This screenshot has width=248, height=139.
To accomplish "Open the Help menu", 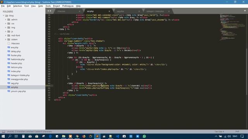I will click(78, 6).
